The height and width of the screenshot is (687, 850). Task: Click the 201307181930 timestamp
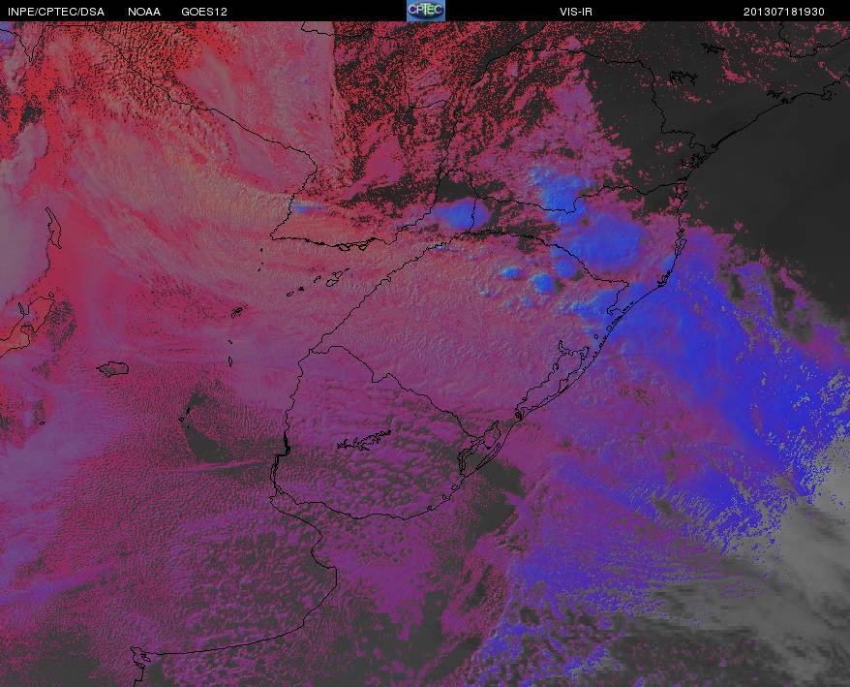(x=783, y=12)
